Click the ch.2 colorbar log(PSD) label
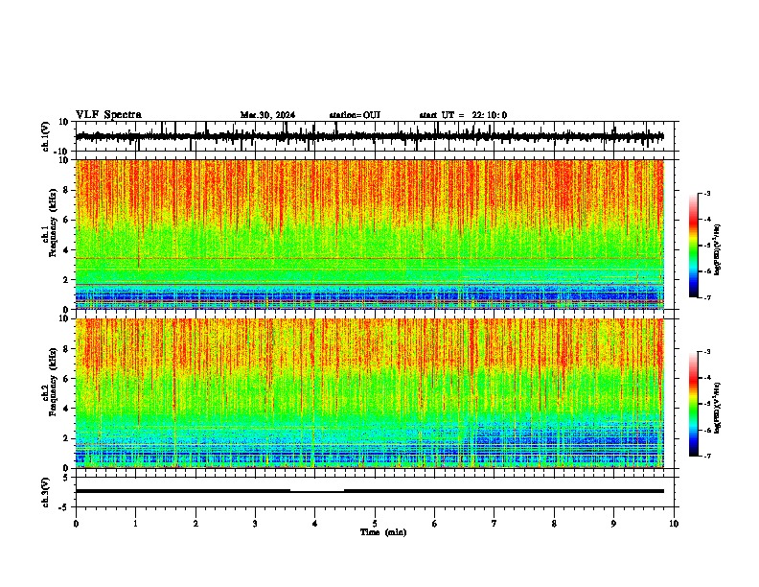The image size is (759, 587). tap(718, 408)
